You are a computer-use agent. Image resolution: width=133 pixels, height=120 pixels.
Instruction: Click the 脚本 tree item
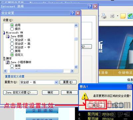tap(9, 59)
